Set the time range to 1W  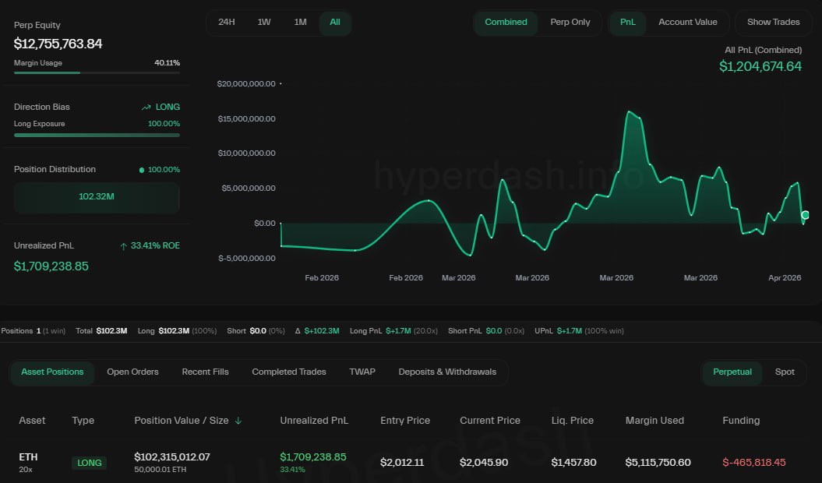tap(264, 23)
